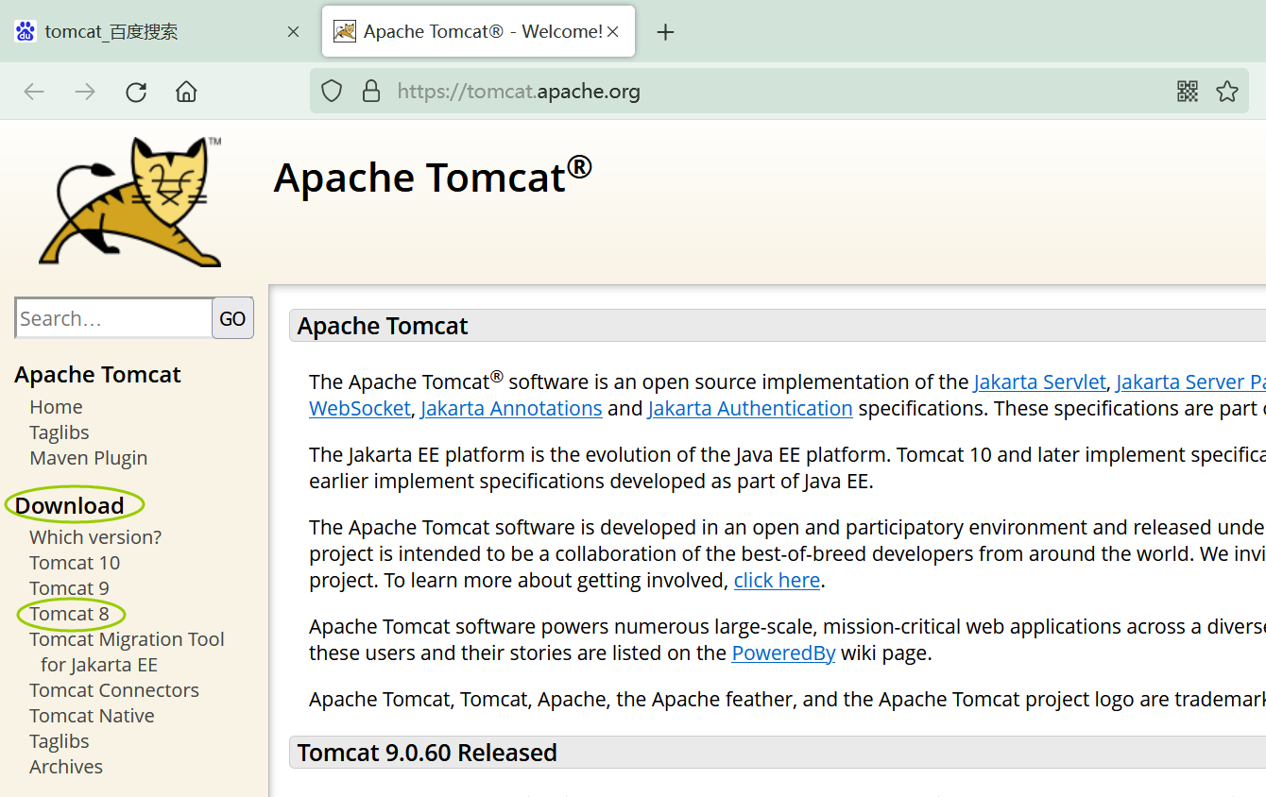Open the browser home page icon
1266x797 pixels.
pyautogui.click(x=185, y=91)
